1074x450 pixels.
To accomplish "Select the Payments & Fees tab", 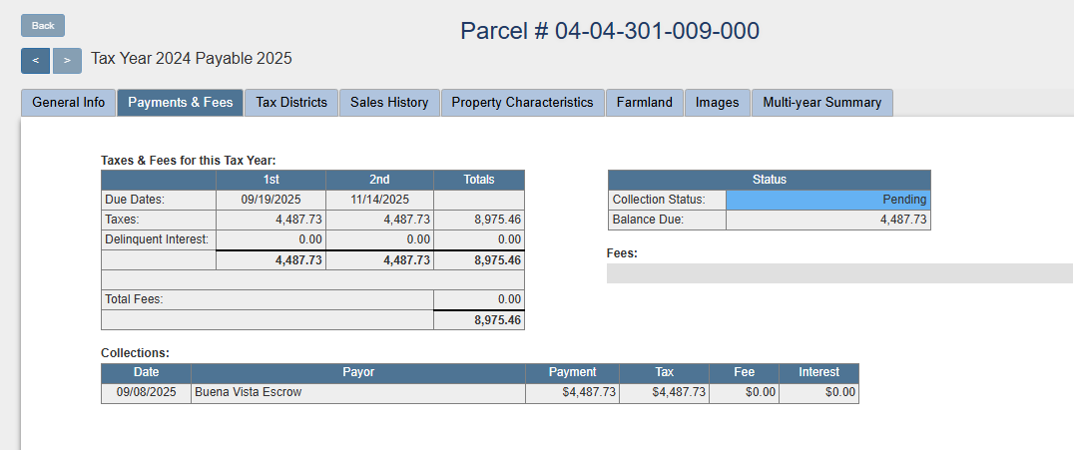I will point(181,103).
